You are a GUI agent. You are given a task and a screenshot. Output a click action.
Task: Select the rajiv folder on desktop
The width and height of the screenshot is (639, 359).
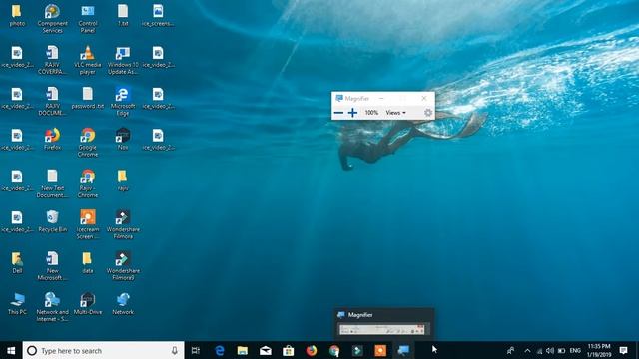[x=123, y=180]
